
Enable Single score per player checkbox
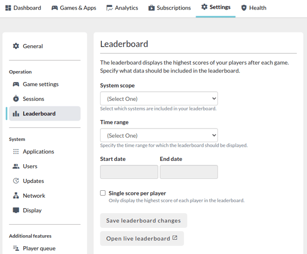[103, 193]
